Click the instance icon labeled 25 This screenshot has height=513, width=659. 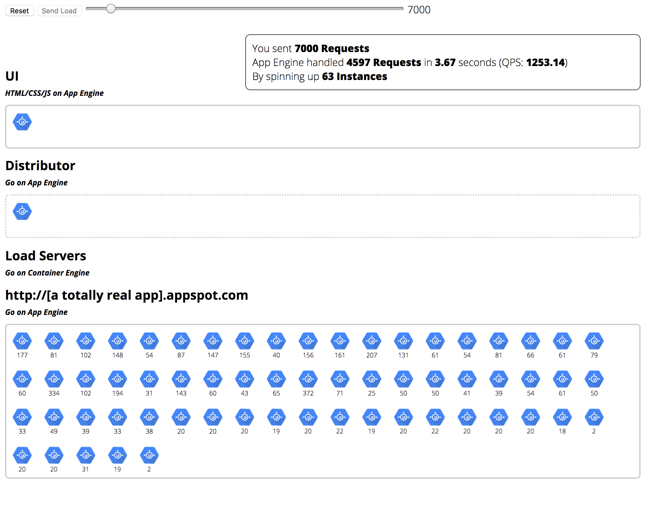point(371,379)
